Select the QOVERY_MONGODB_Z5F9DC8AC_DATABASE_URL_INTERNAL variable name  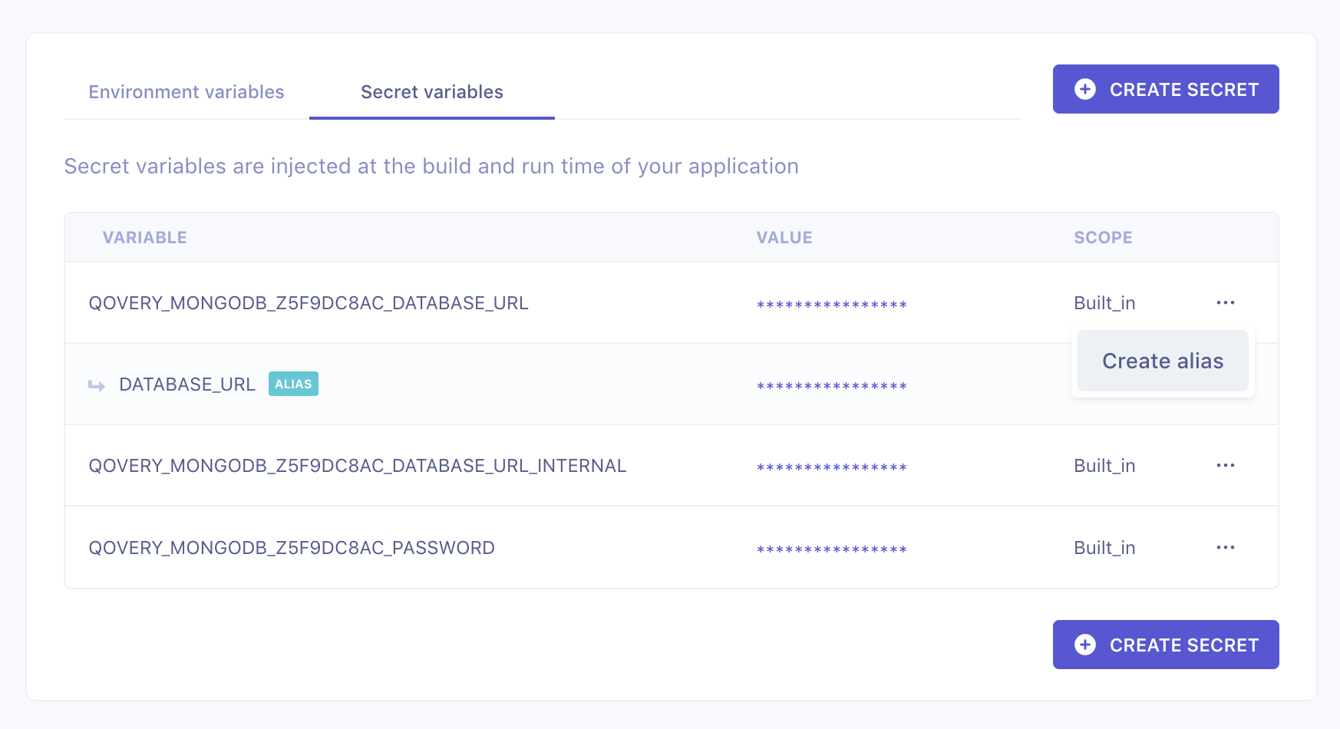point(358,466)
